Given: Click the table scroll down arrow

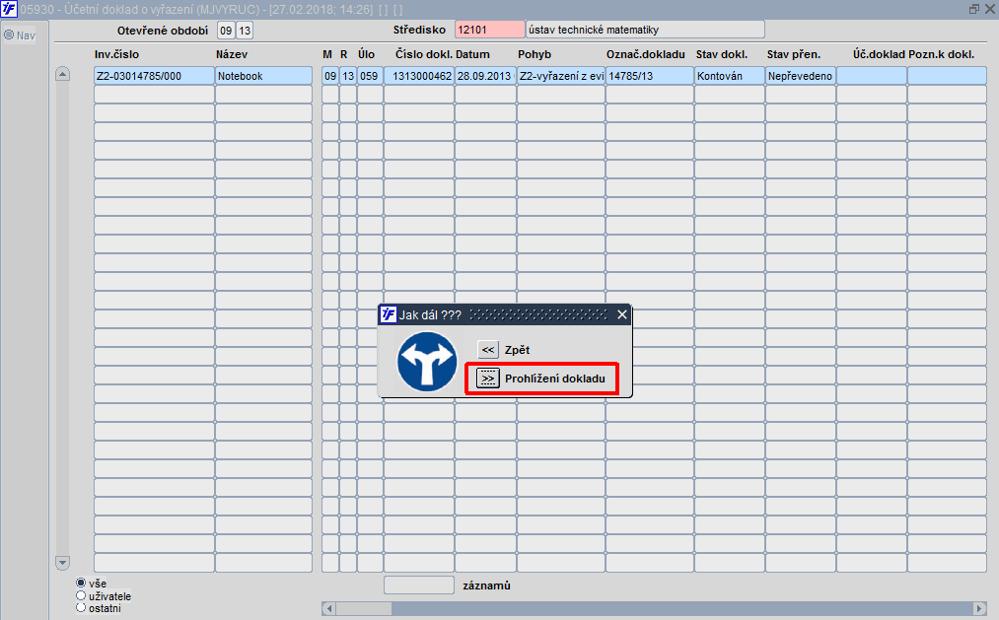Looking at the screenshot, I should (x=62, y=563).
